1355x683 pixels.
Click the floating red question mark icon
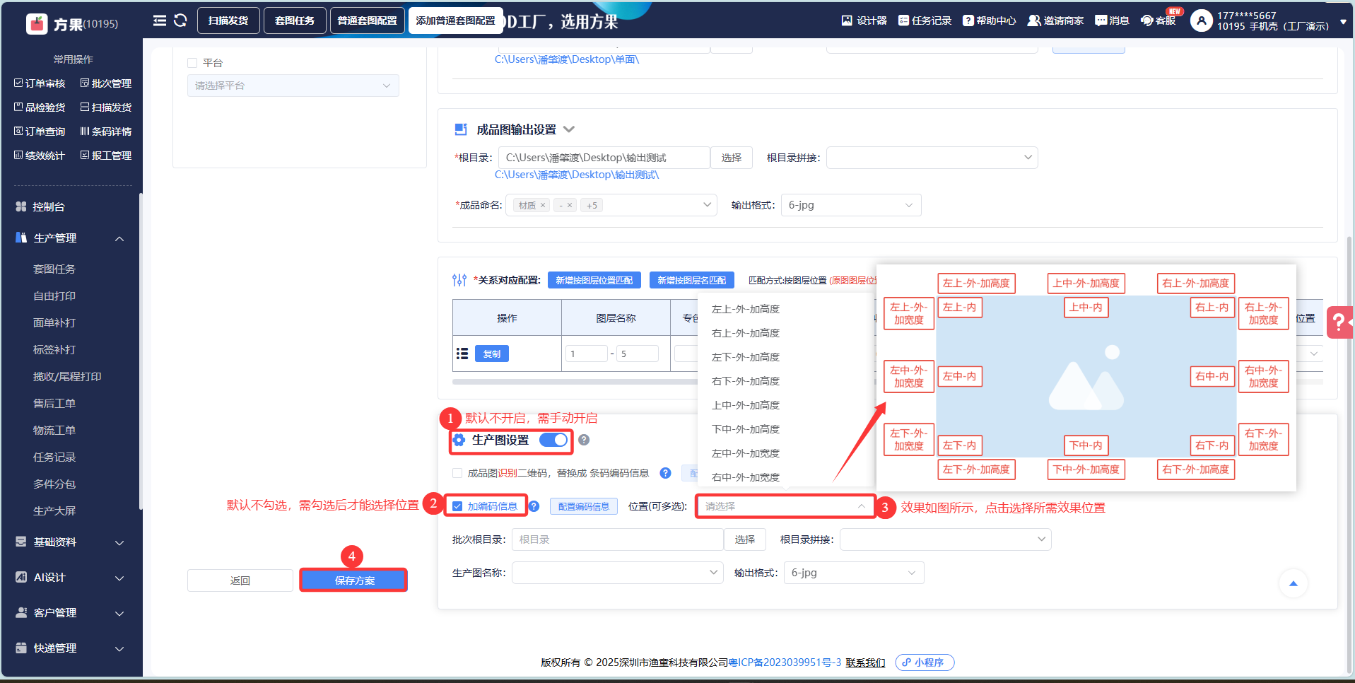pos(1339,322)
